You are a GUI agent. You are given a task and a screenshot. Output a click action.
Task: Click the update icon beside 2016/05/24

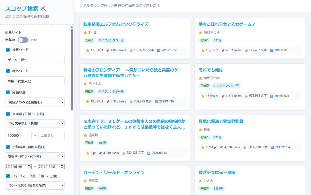(271, 96)
